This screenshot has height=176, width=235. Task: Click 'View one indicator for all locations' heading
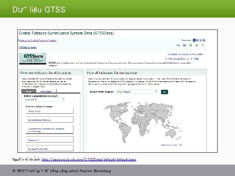pos(45,73)
